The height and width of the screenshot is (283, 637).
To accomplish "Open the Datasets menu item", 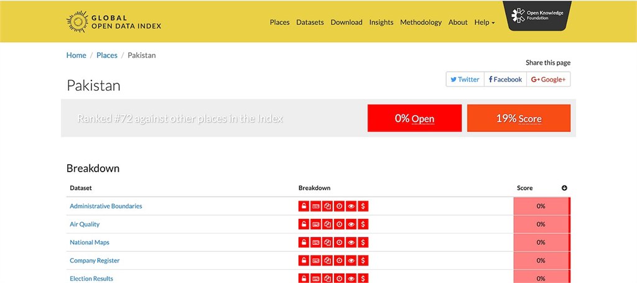I will coord(310,22).
